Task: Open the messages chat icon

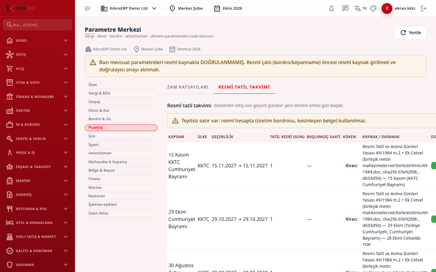Action: [345, 8]
